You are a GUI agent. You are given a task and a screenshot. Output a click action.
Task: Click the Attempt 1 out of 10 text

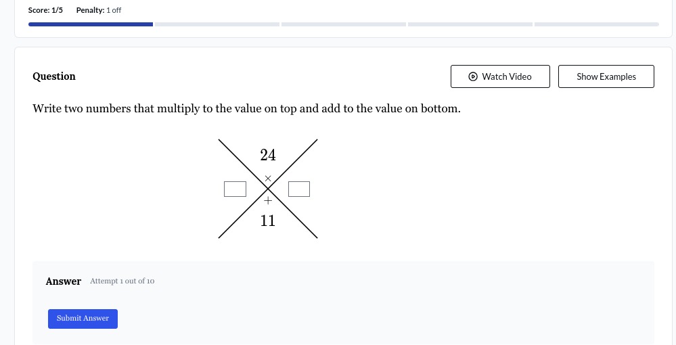122,281
